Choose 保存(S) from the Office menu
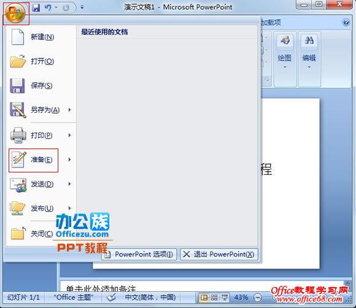356x308 pixels. (x=41, y=85)
